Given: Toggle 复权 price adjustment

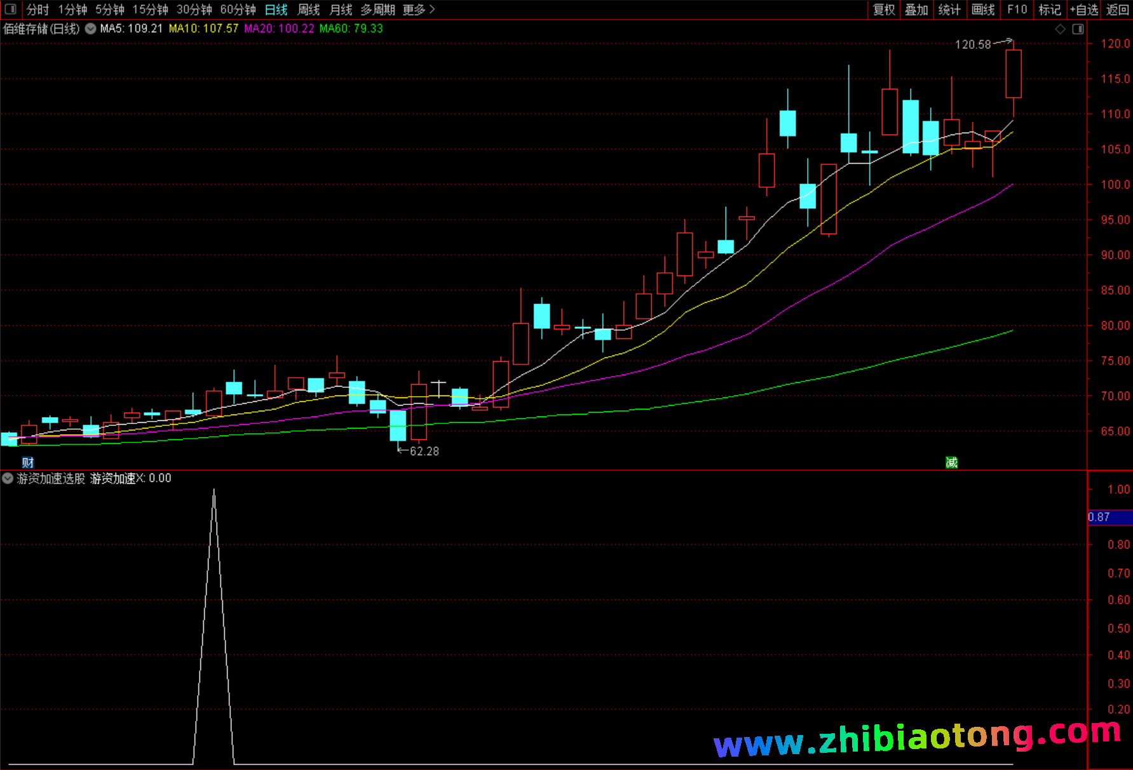Looking at the screenshot, I should [x=883, y=10].
